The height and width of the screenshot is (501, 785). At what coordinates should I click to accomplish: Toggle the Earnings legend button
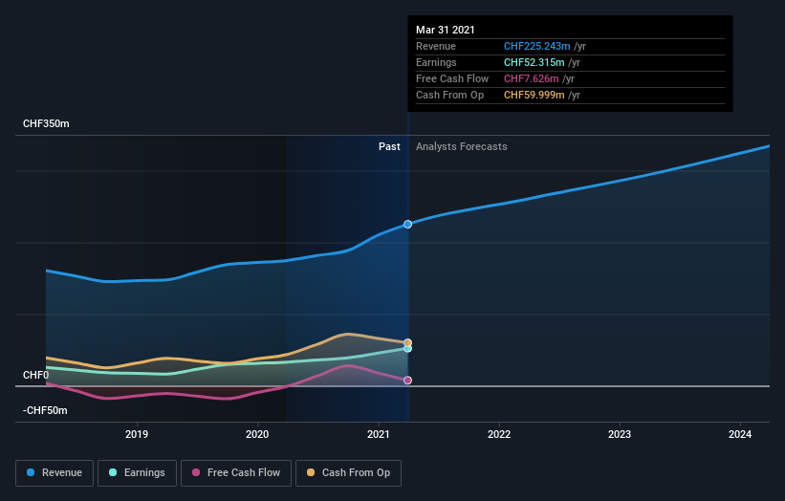[137, 473]
